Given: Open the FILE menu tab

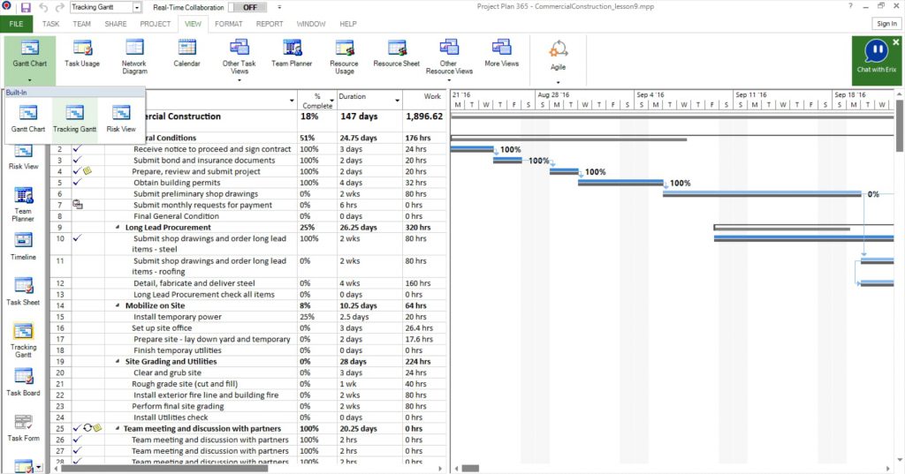Looking at the screenshot, I should pos(16,24).
